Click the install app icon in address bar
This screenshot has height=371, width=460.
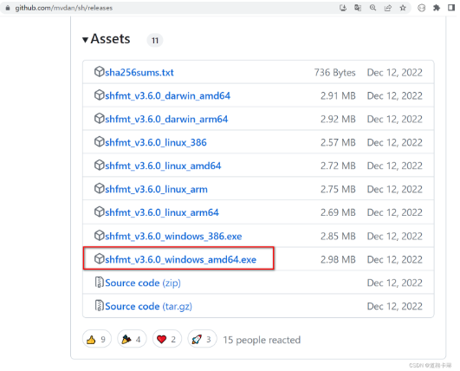[343, 8]
